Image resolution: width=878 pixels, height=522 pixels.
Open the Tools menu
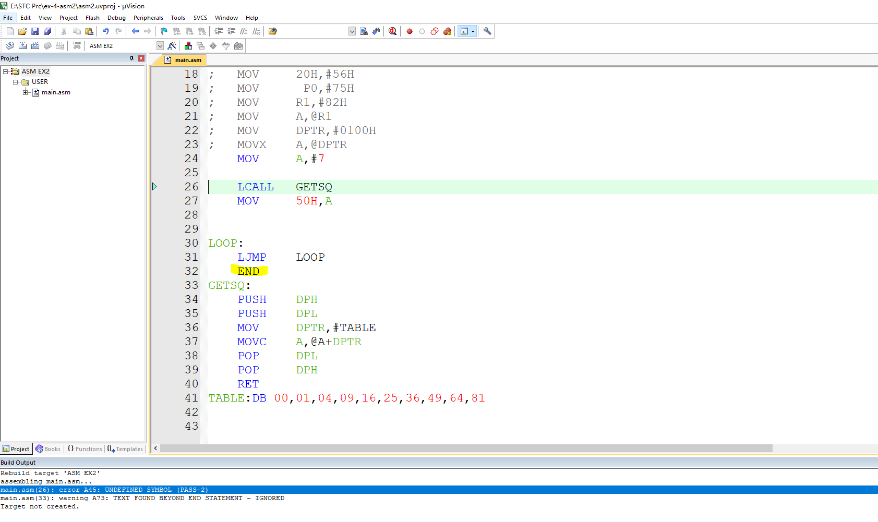click(178, 18)
